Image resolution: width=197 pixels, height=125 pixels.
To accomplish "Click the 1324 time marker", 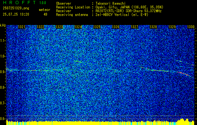I will pos(78,27).
